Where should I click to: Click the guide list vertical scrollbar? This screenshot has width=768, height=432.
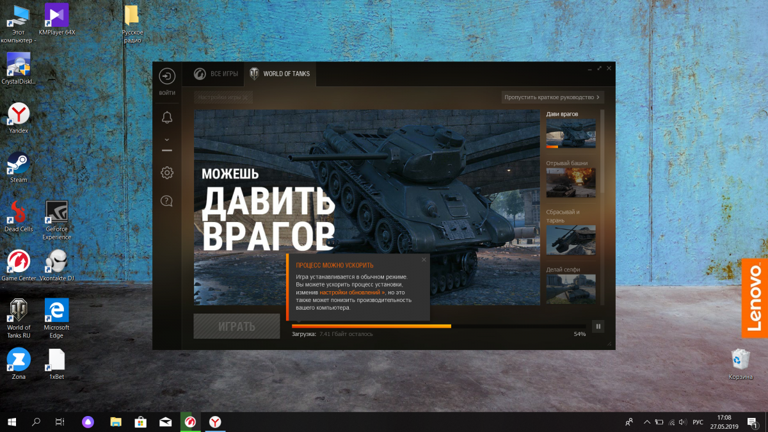click(602, 151)
